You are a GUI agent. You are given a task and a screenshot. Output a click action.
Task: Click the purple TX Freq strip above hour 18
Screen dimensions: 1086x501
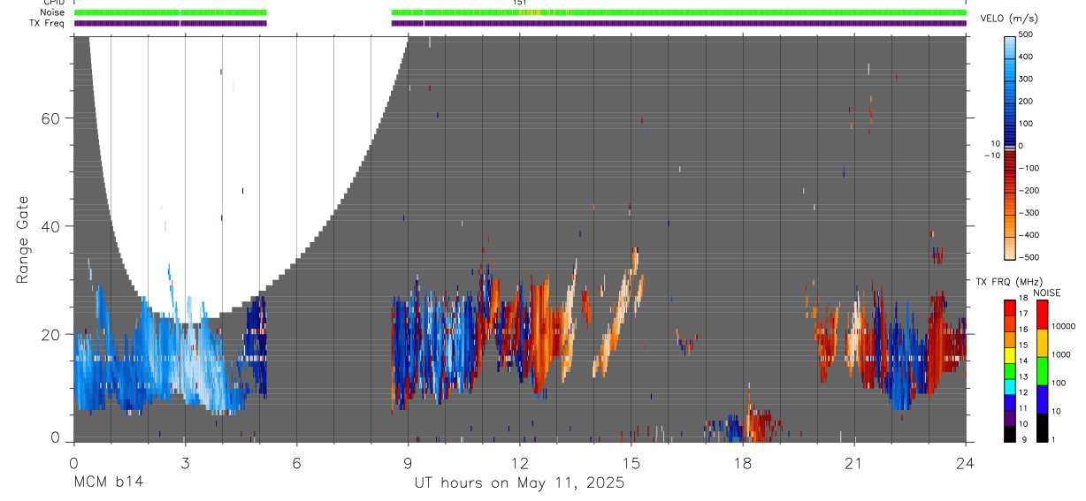[x=742, y=23]
